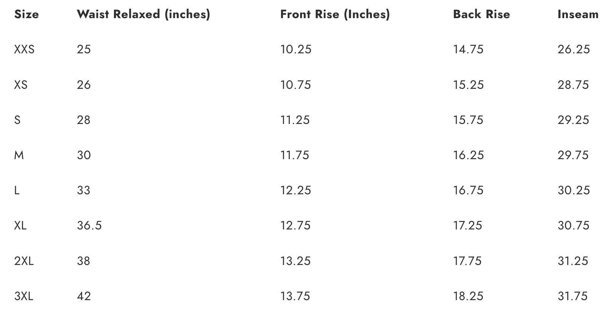
Task: Click waist value 42 for 3XL
Action: click(84, 296)
